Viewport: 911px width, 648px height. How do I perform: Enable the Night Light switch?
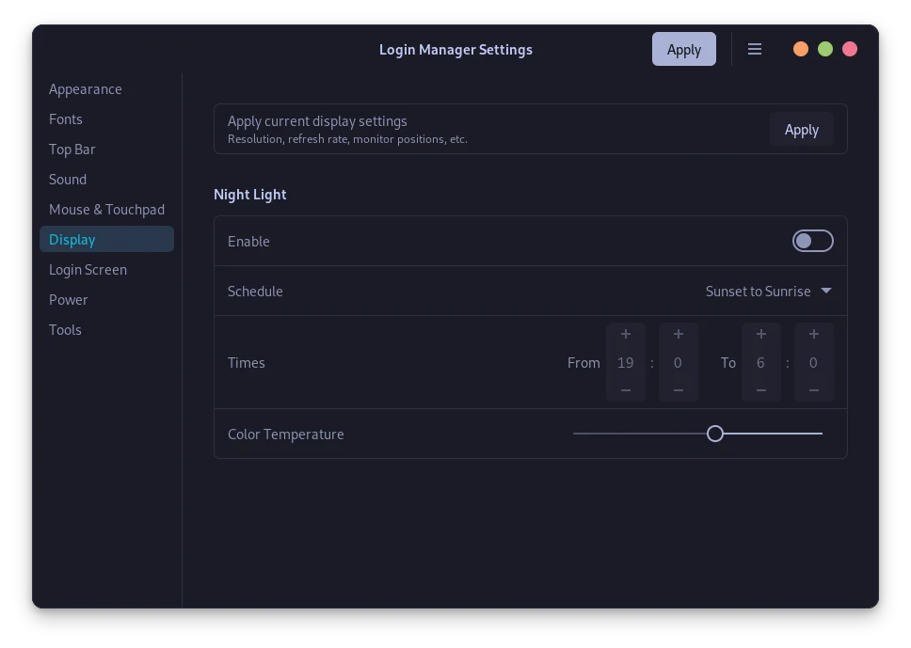(812, 241)
